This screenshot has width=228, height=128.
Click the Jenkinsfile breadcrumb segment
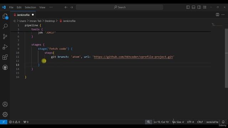tap(68, 21)
